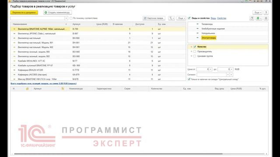Open the price 'до' field dropdown

click(x=231, y=69)
